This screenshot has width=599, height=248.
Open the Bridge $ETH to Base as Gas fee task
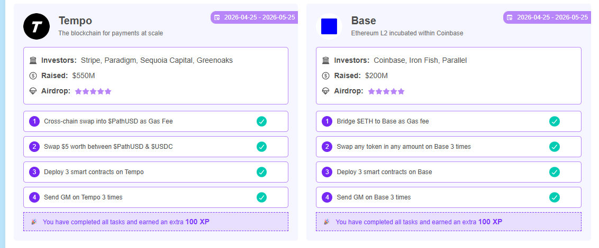point(449,121)
